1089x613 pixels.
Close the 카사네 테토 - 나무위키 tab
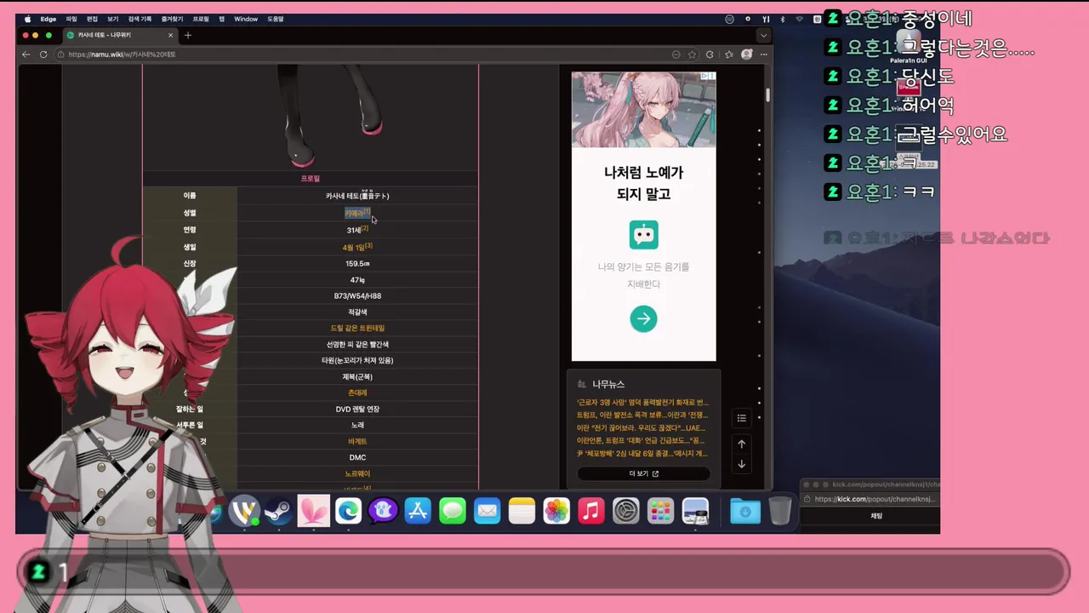171,35
